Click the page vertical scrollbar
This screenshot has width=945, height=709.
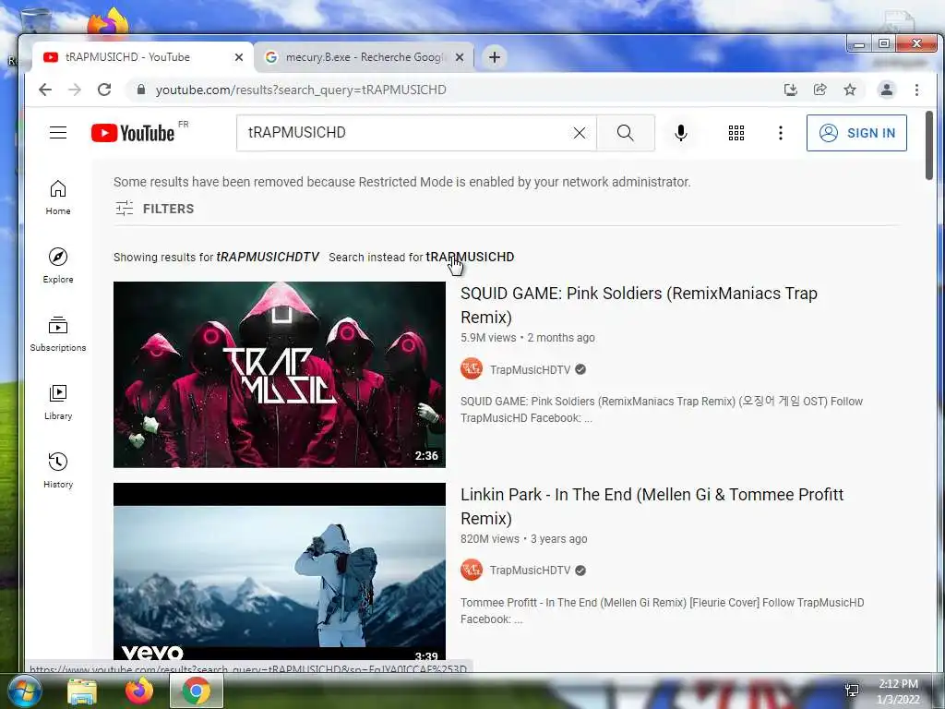point(928,146)
